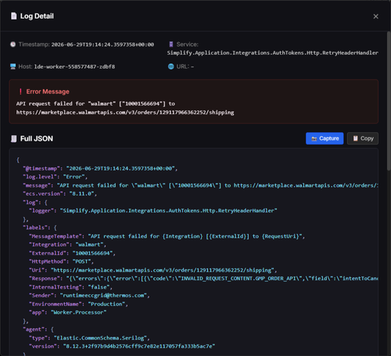Click the "MessageTemplate" JSON line
Screen dimensions: 391x356
click(x=167, y=236)
